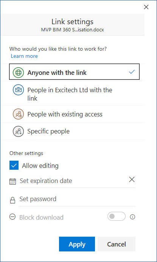Click the blue briefcase organization icon
The height and width of the screenshot is (262, 157).
[18, 90]
